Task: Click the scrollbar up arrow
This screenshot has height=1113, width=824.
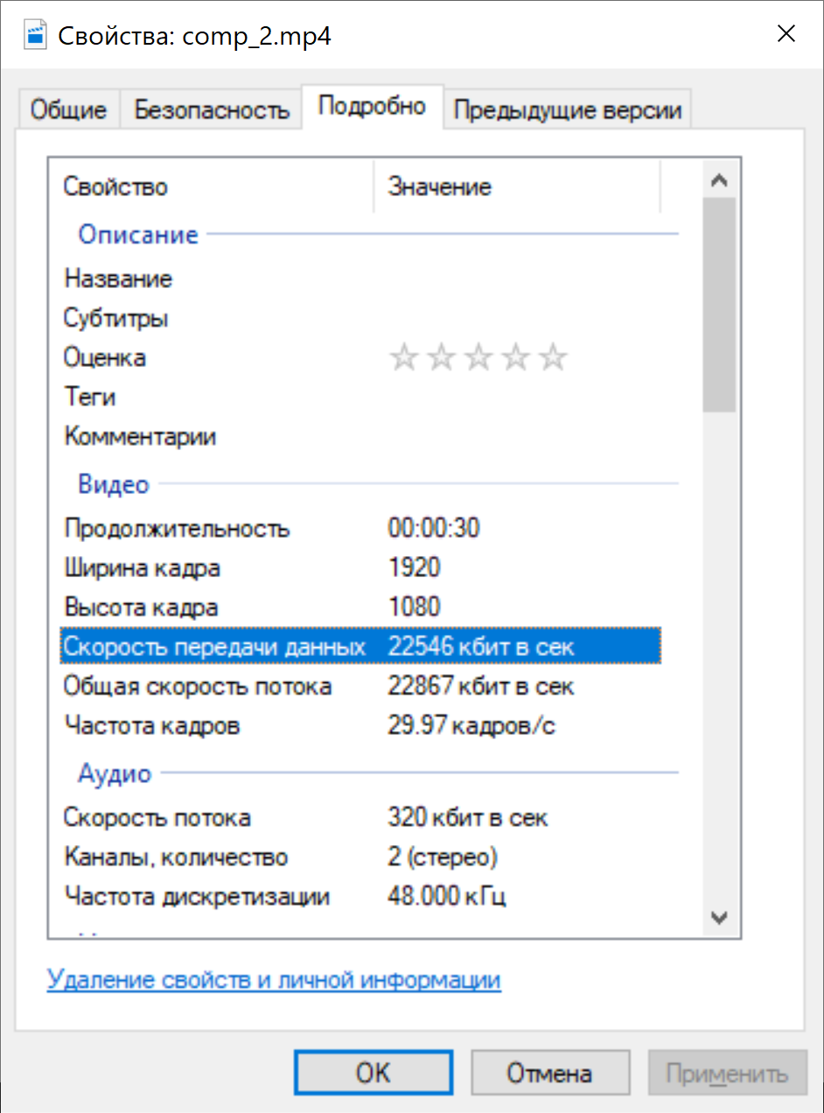Action: (720, 181)
